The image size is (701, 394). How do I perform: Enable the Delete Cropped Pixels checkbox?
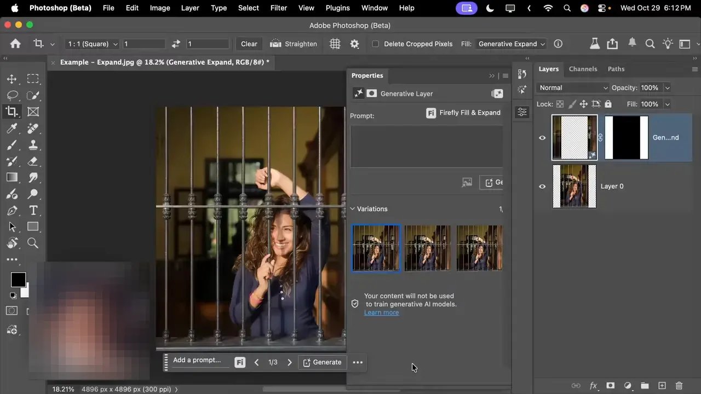point(375,44)
